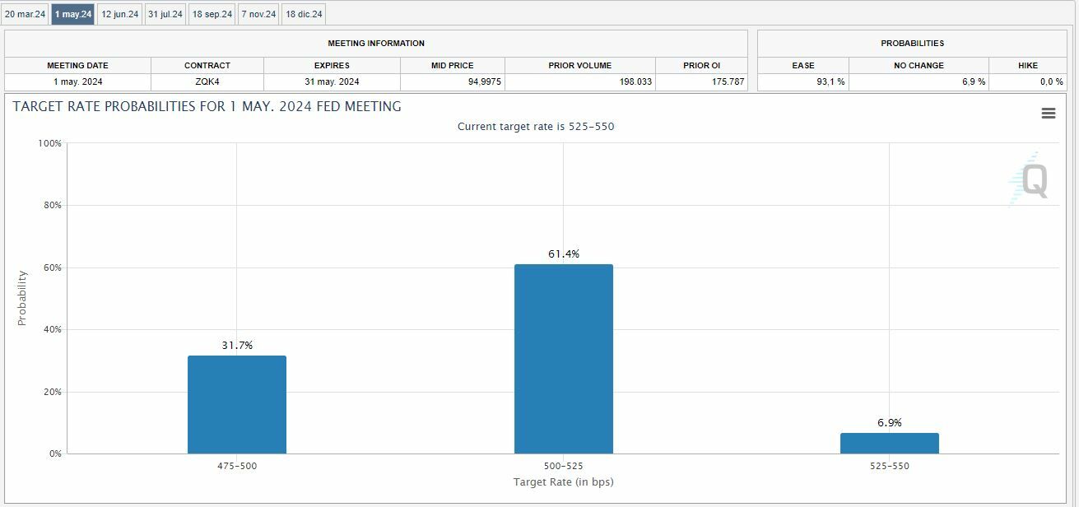The image size is (1079, 507).
Task: Click the 94,9975 mid price value
Action: [x=485, y=81]
